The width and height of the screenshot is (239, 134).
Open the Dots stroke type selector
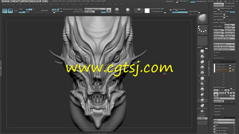pos(202,30)
